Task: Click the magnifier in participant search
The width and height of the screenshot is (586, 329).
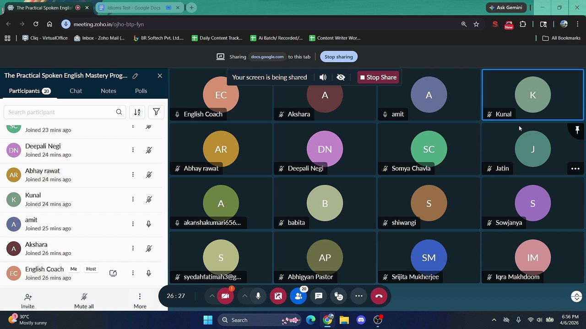Action: pyautogui.click(x=119, y=112)
